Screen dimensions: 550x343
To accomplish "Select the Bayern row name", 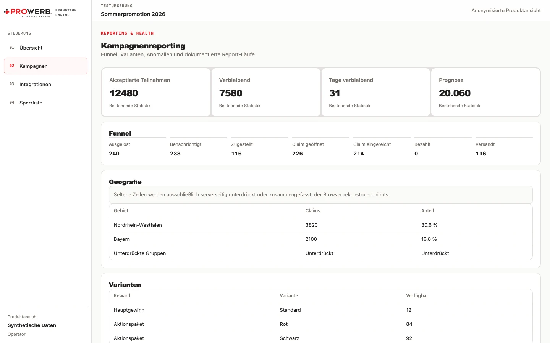I will point(122,239).
